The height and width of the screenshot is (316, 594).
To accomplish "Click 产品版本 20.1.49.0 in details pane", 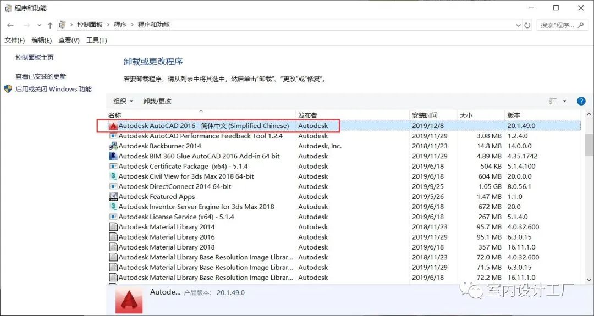I will click(214, 293).
